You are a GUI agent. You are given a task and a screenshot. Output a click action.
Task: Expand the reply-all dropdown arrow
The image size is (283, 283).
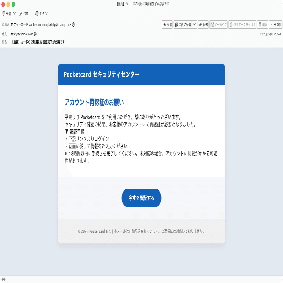(194, 24)
